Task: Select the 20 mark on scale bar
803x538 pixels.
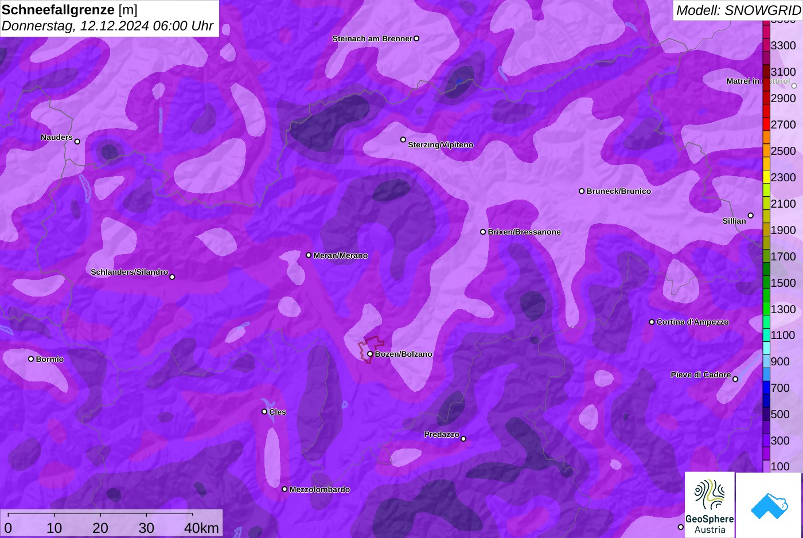Action: (x=100, y=528)
